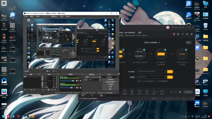Open OBS 场景集合(S) menu
Viewport: 212px width, 119px height.
54,16
